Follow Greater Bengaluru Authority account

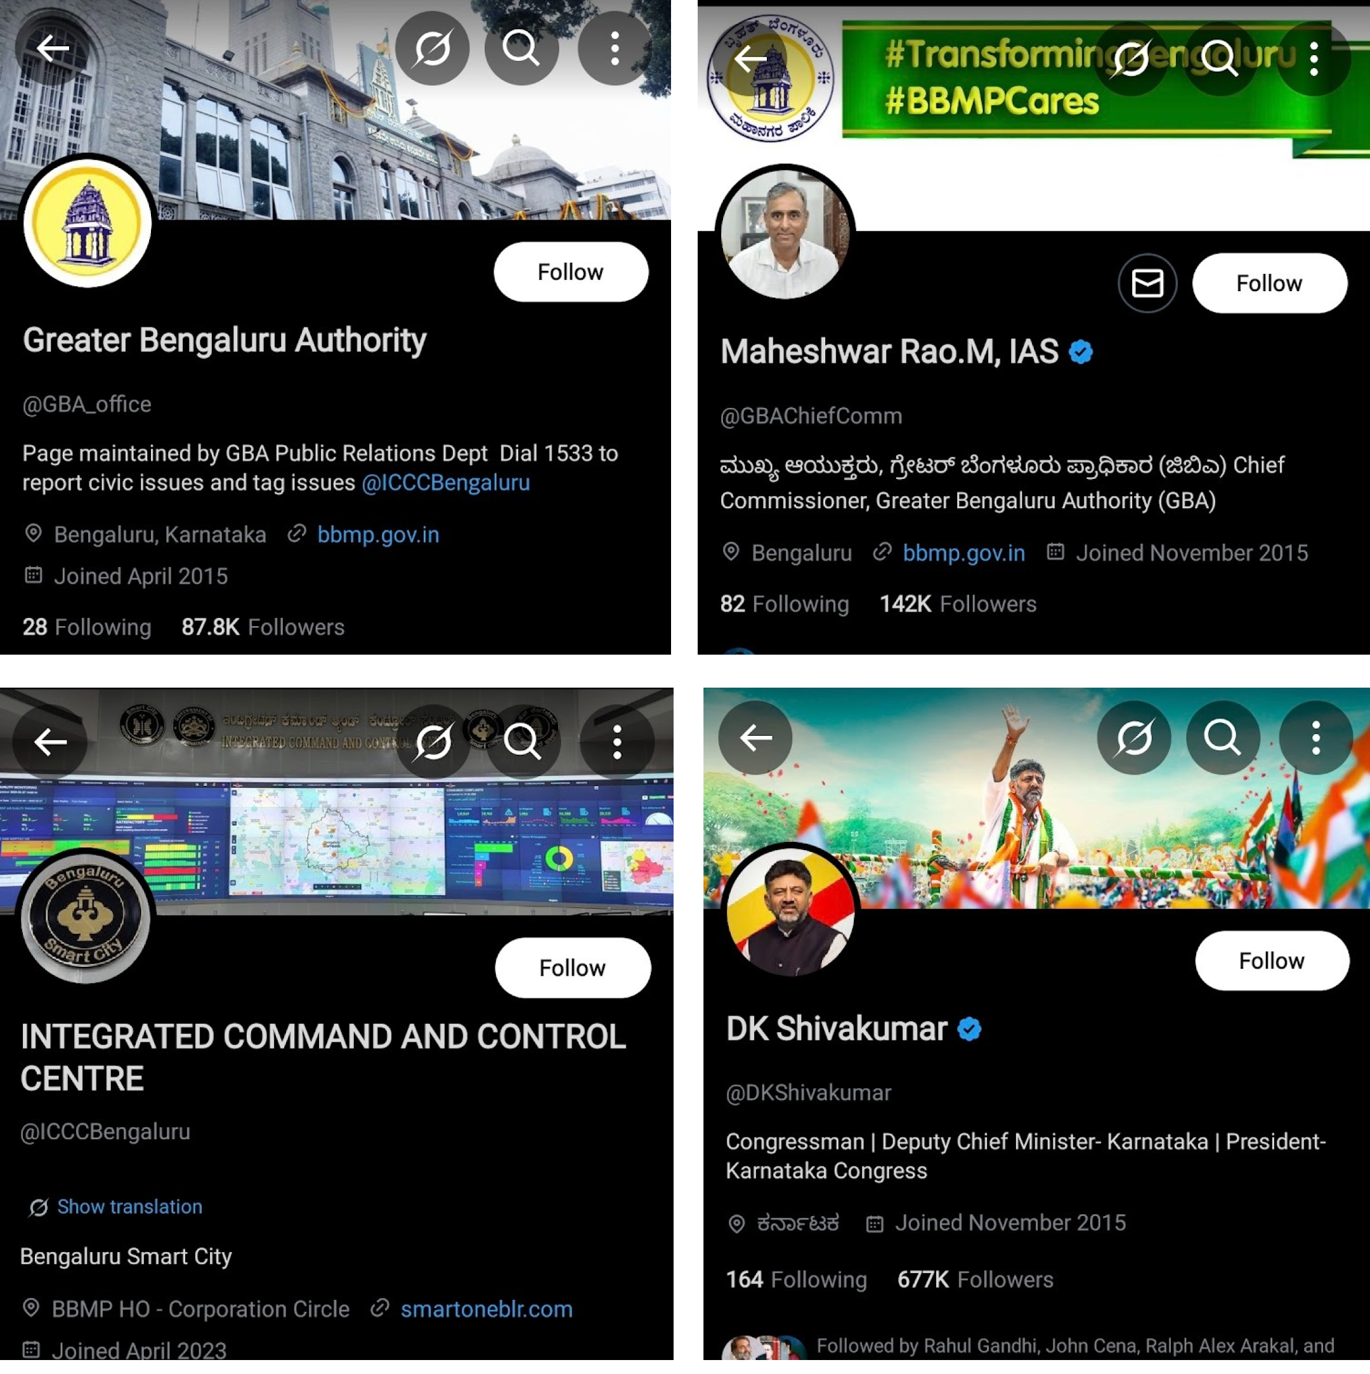point(571,272)
